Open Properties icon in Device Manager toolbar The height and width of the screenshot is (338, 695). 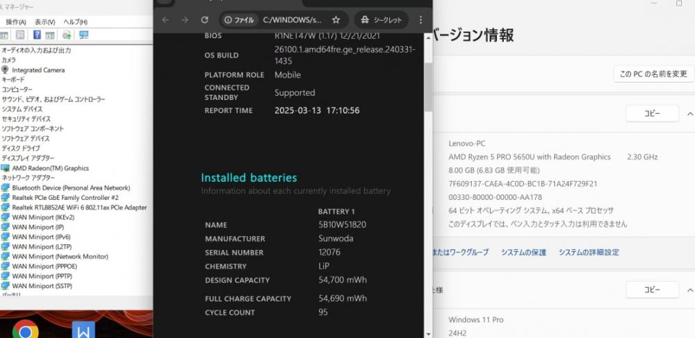[20, 35]
